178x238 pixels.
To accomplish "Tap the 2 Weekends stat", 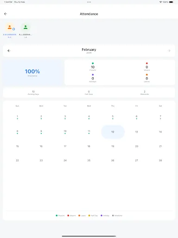I will point(145,93).
